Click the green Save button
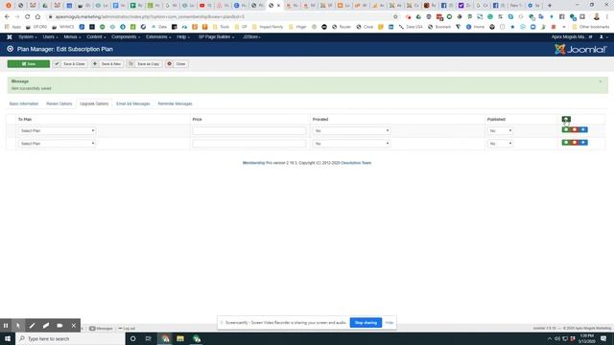Viewport: 614px width, 345px height. click(29, 64)
